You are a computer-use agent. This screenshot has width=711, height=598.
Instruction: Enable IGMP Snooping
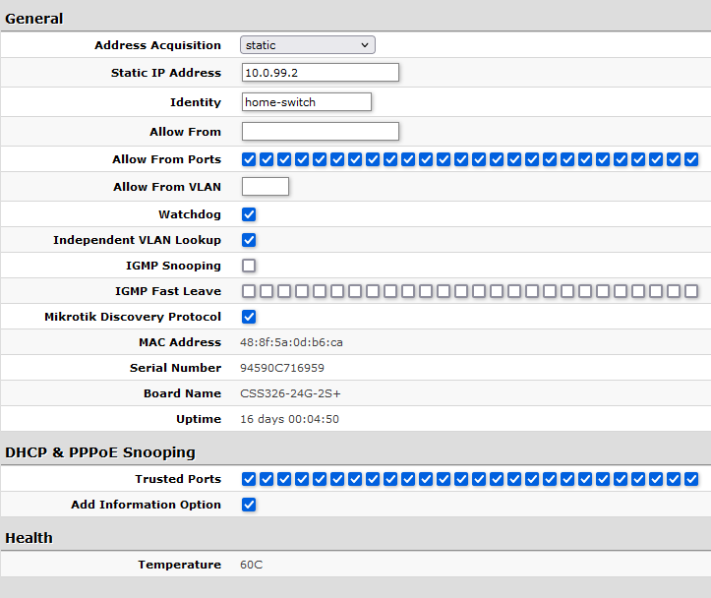pyautogui.click(x=249, y=266)
